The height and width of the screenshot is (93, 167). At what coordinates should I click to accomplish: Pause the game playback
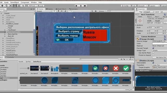[81, 6]
